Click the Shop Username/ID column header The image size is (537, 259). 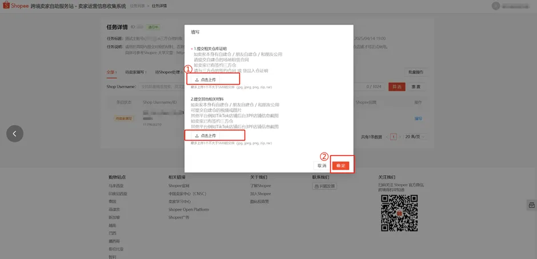pyautogui.click(x=159, y=102)
